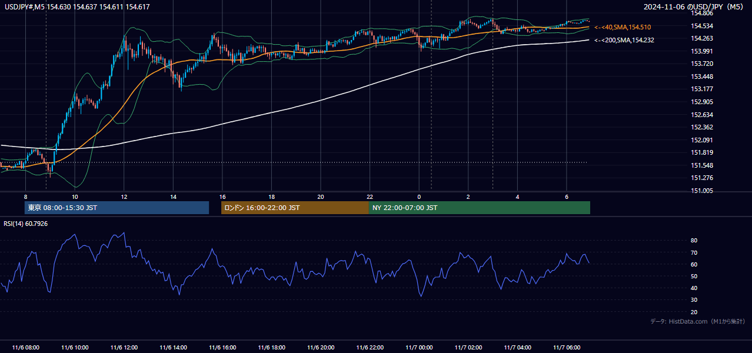Click the time label 11/7 02:00
The height and width of the screenshot is (353, 752).
(468, 348)
